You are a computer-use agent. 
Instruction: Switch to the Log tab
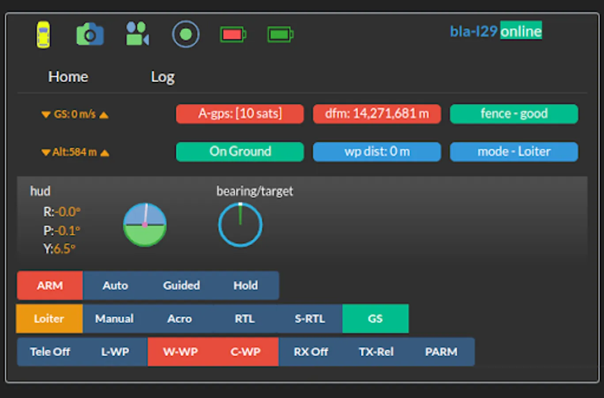[163, 77]
